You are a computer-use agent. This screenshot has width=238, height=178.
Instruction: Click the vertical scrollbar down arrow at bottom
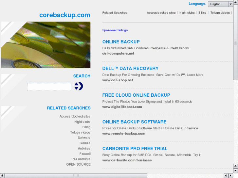(235, 171)
